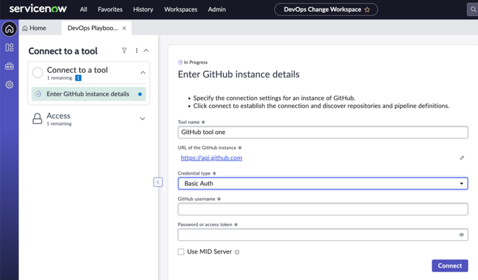Collapse the Connect to a tool card
The image size is (478, 280).
click(x=143, y=72)
